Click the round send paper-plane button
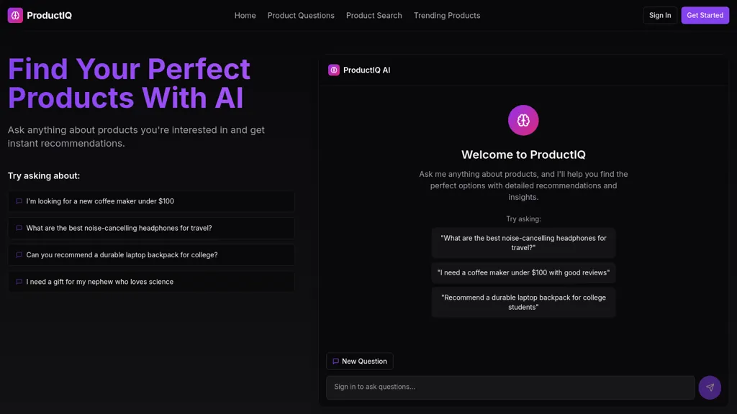Viewport: 737px width, 414px height. [x=710, y=387]
